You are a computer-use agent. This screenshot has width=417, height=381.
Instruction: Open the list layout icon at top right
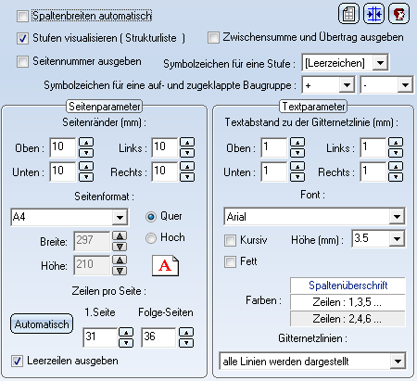pyautogui.click(x=348, y=14)
